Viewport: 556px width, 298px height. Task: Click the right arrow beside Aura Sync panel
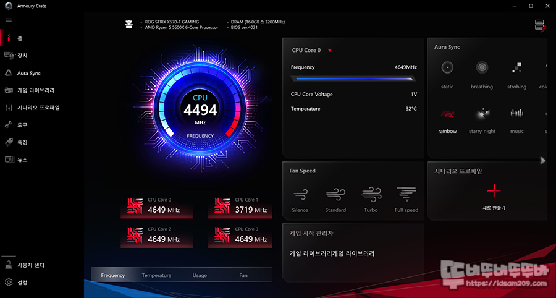coord(542,161)
